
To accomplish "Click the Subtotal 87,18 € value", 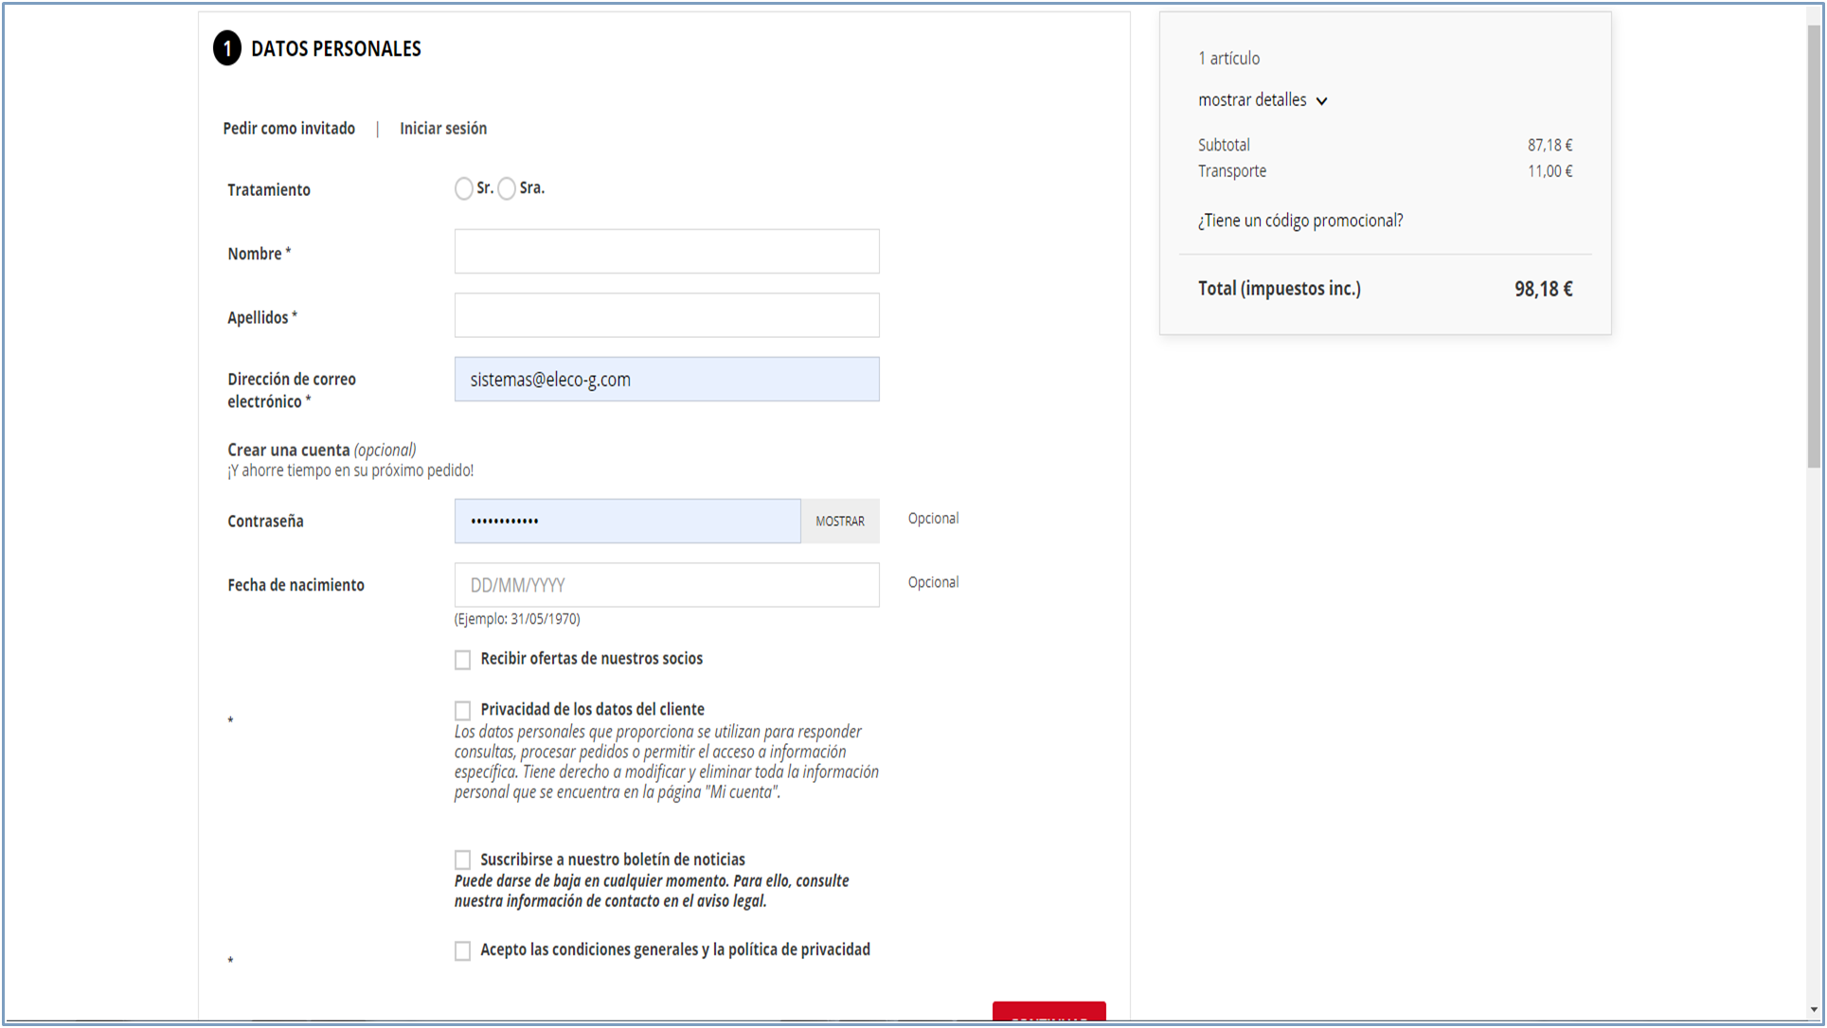I will [x=1549, y=145].
